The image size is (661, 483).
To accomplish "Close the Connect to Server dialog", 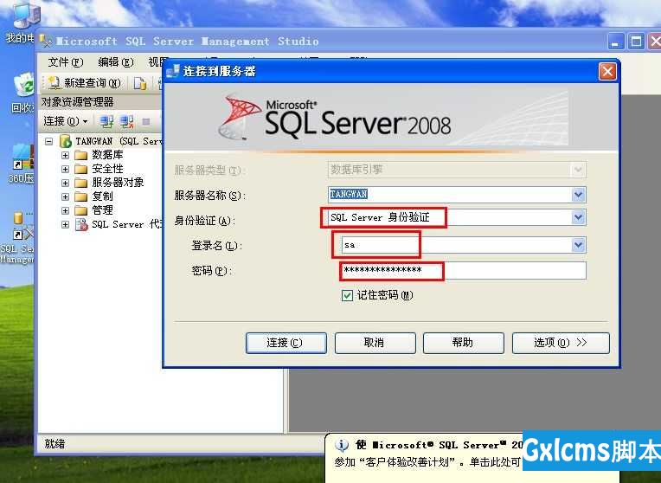I will [607, 72].
